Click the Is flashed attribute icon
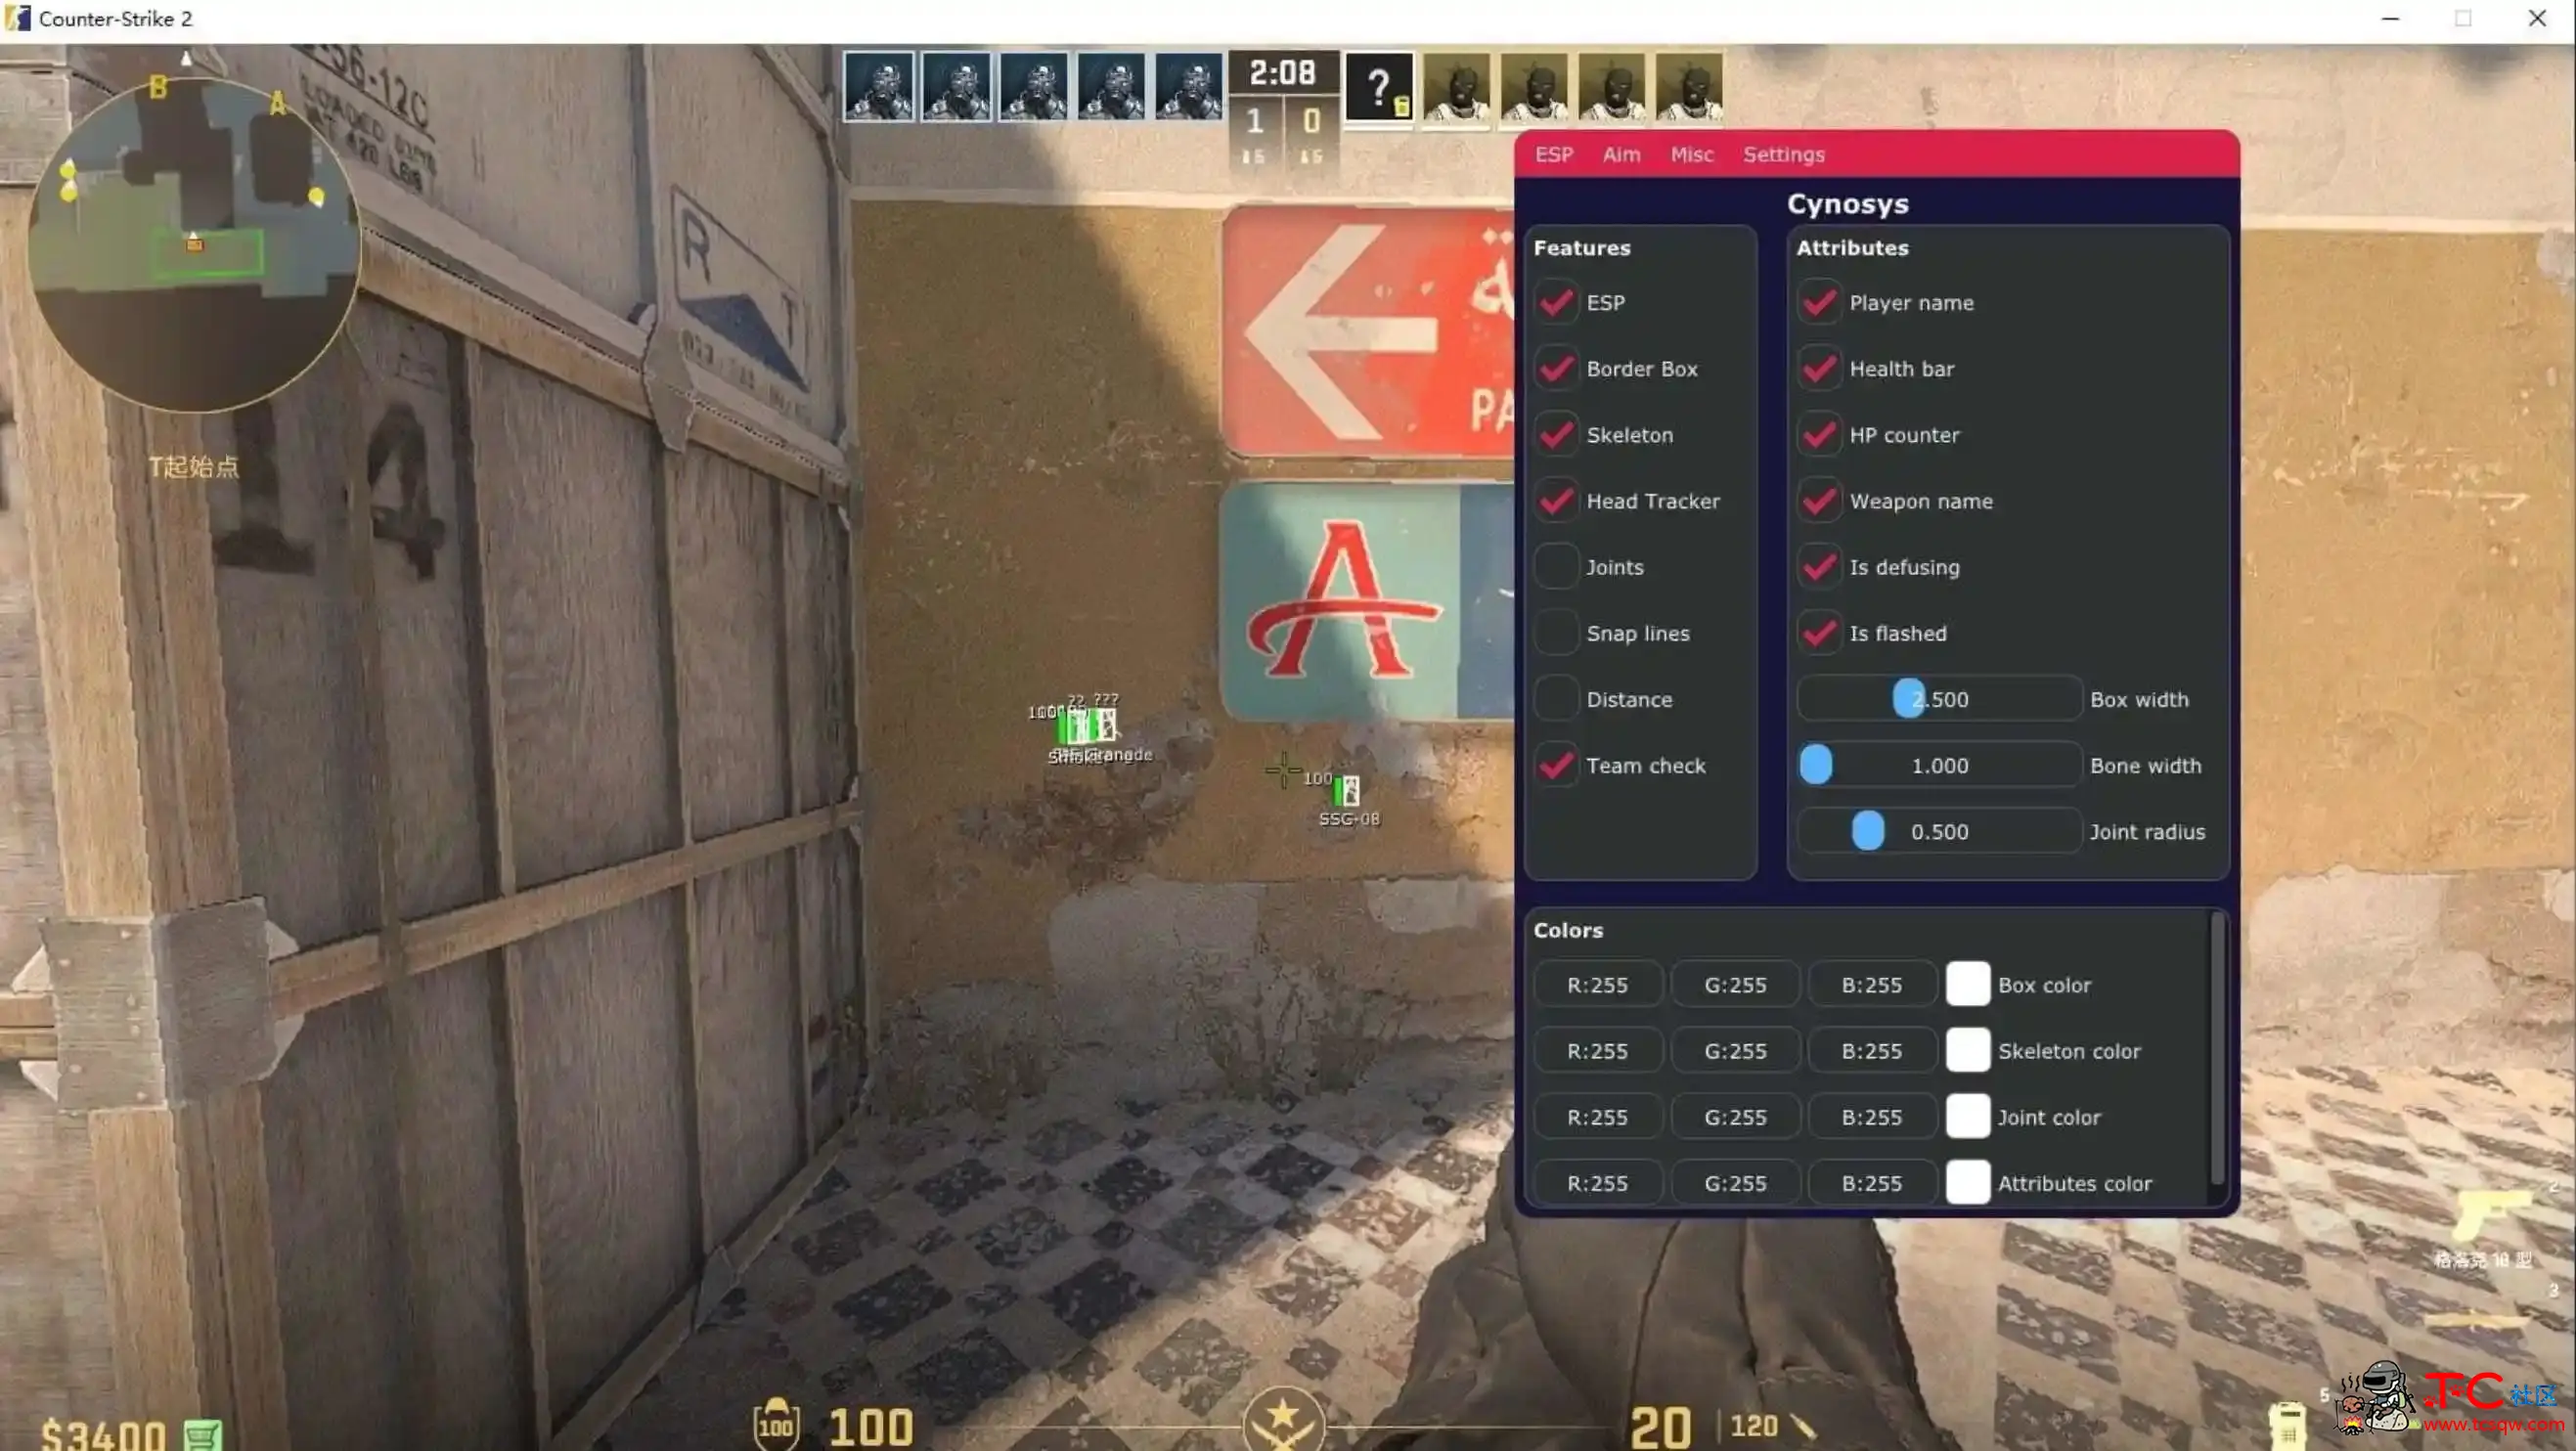The width and height of the screenshot is (2576, 1451). 1821,634
